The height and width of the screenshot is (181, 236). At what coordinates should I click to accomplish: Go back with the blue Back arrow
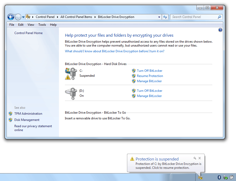(11, 17)
